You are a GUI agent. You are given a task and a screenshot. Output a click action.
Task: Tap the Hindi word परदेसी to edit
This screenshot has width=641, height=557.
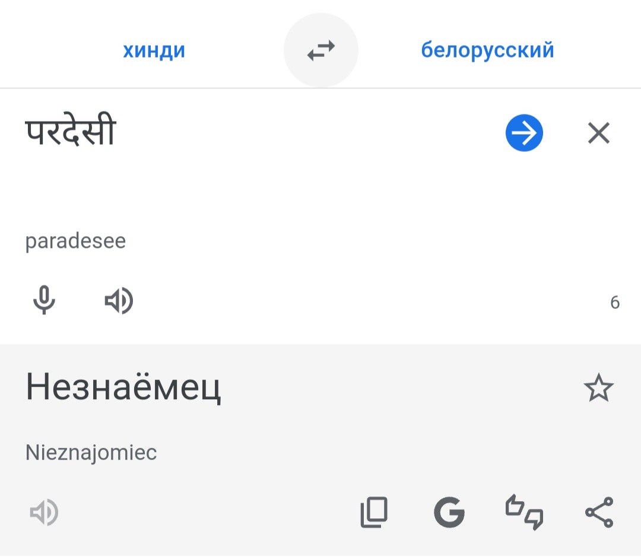(70, 133)
